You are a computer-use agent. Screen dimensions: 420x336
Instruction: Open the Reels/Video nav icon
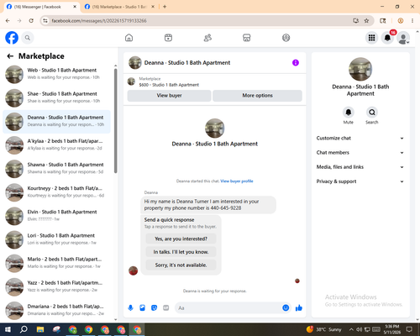[168, 38]
